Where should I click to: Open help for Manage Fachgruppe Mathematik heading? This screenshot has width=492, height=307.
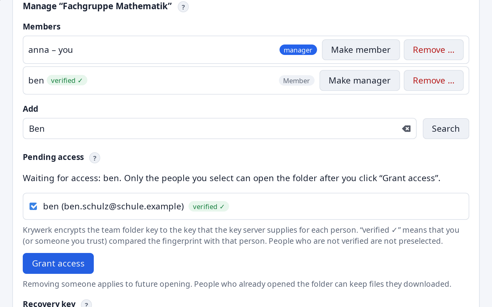pos(183,7)
